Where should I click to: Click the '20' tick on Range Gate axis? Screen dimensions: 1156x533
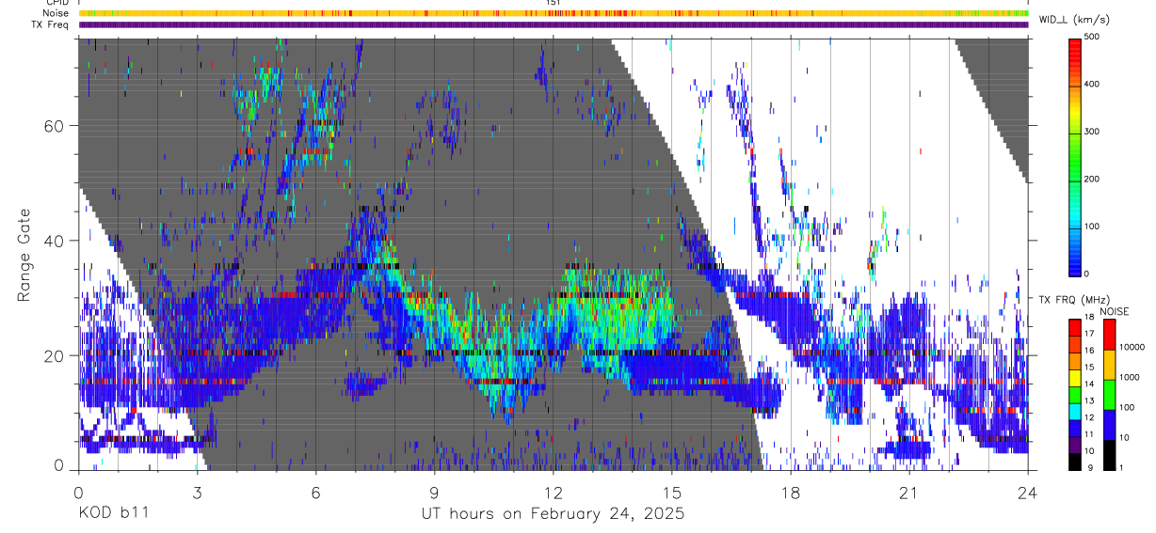click(56, 355)
